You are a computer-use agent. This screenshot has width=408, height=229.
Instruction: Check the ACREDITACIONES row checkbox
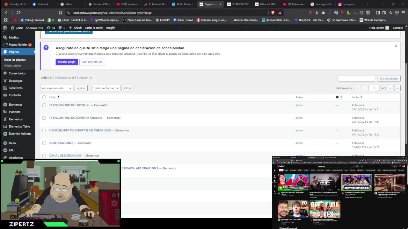[44, 143]
